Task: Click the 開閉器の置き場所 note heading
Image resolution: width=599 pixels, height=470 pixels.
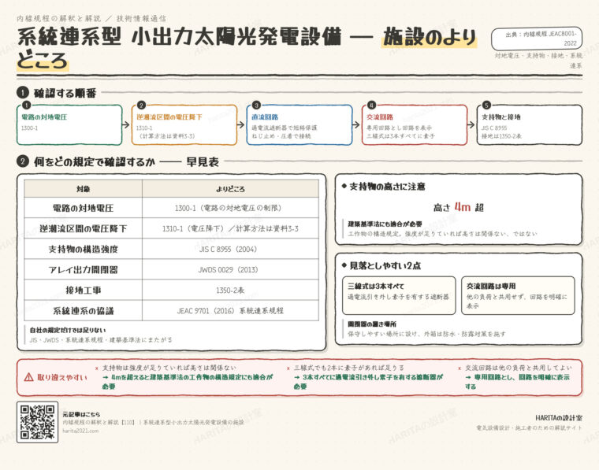Action: pyautogui.click(x=372, y=324)
